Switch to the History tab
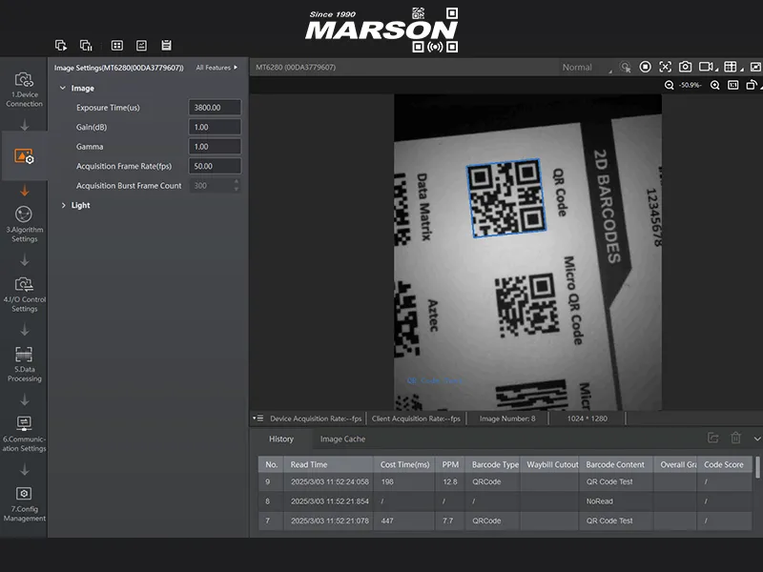The width and height of the screenshot is (763, 572). tap(281, 439)
